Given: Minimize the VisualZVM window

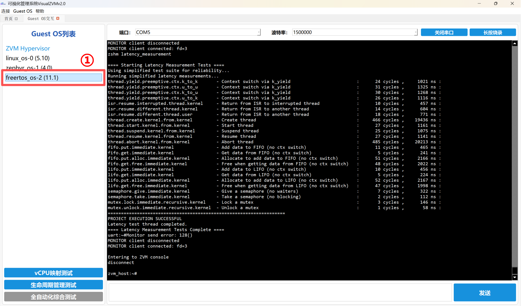Looking at the screenshot, I should pos(479,4).
